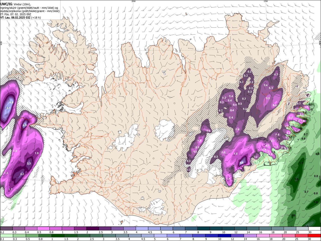Select the light pink bottom-row swatch starting at 16
The image size is (321, 241).
pyautogui.click(x=263, y=235)
